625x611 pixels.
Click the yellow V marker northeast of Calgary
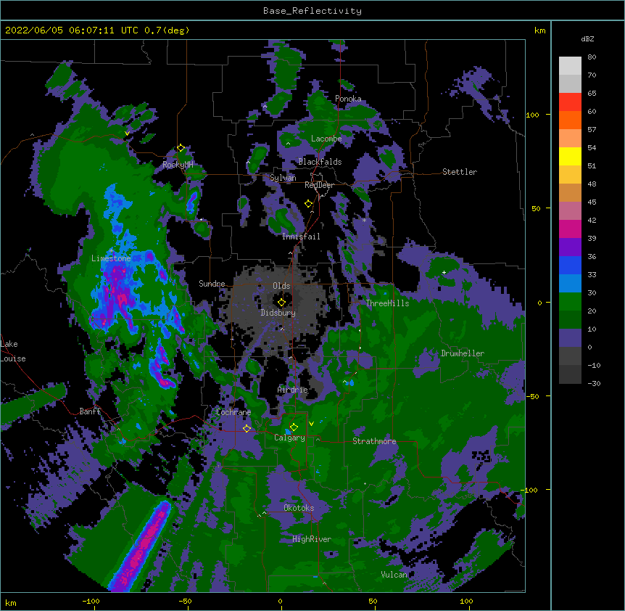(311, 424)
